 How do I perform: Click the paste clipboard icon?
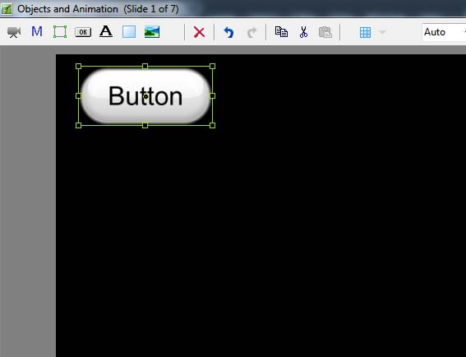pyautogui.click(x=325, y=32)
